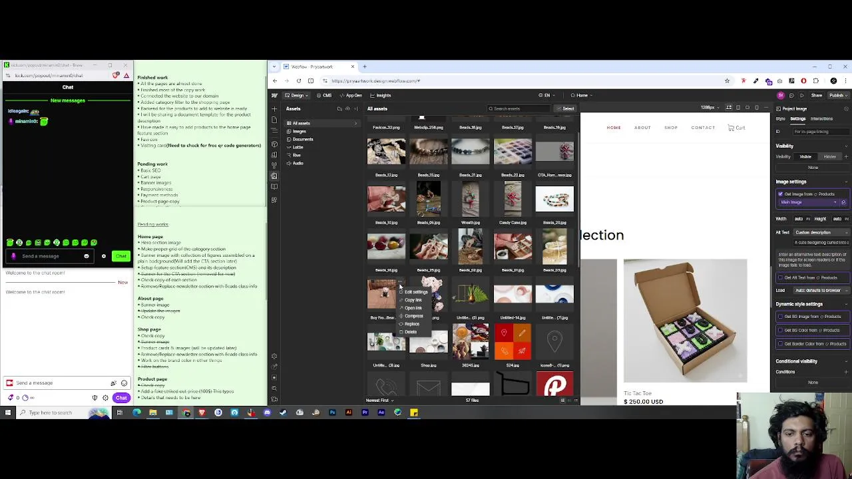Open the Load Auto defaults dropdown
The width and height of the screenshot is (852, 479).
821,291
